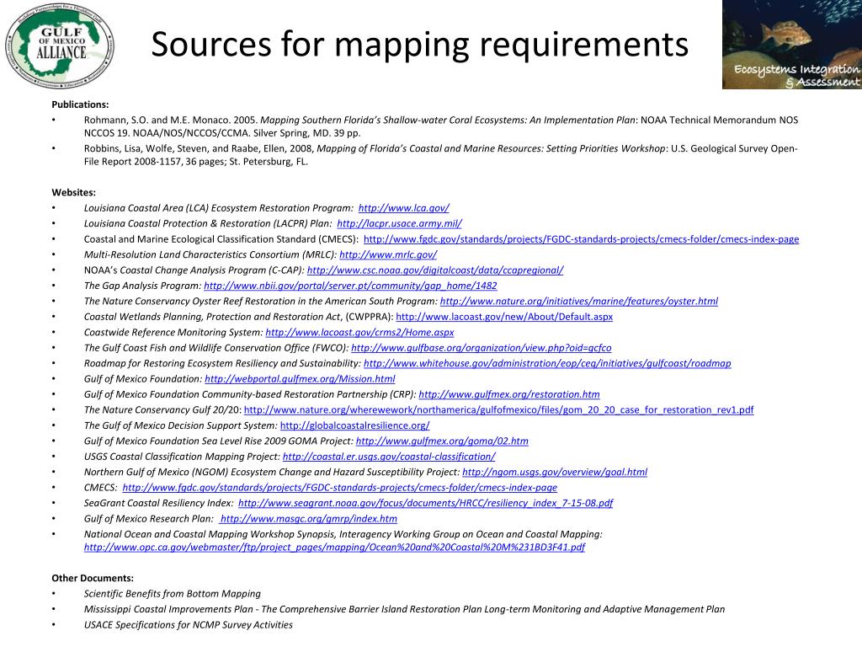Viewport: 862px width, 647px height.
Task: Open the nature.org oyster.html link
Action: [579, 301]
